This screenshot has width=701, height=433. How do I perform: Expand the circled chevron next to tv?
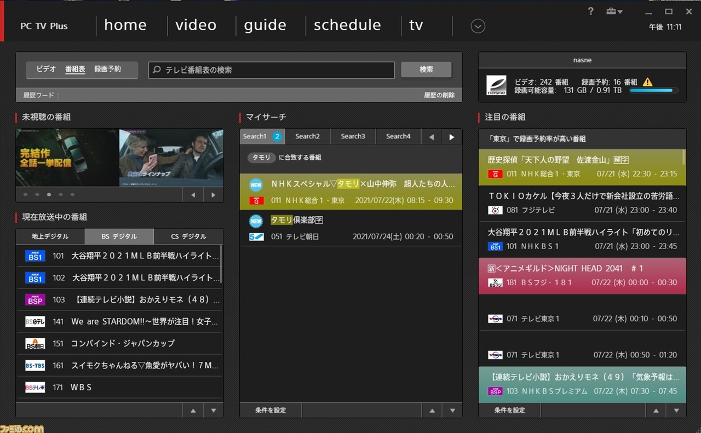pyautogui.click(x=478, y=26)
